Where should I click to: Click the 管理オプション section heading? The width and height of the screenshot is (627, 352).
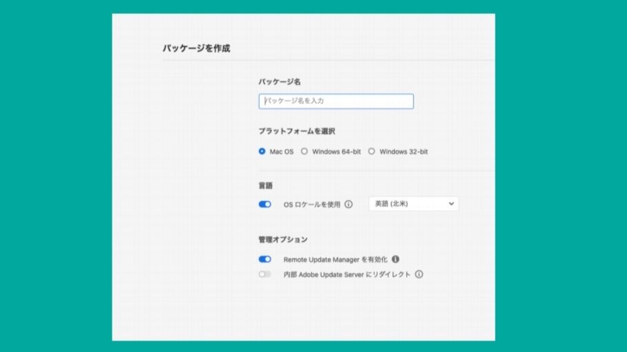tap(282, 240)
